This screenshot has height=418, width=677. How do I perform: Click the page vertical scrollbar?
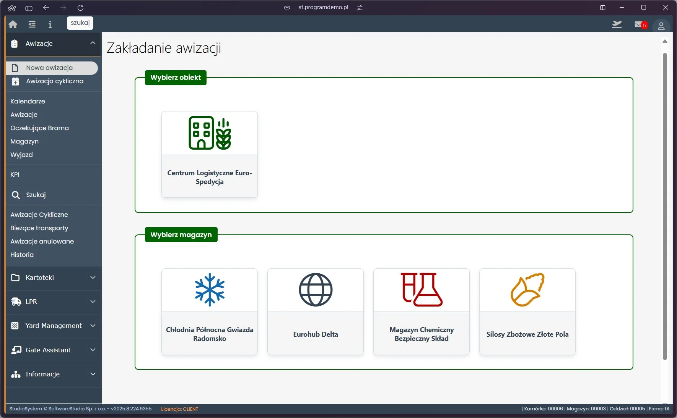pos(665,206)
